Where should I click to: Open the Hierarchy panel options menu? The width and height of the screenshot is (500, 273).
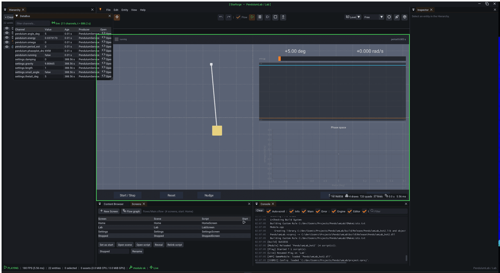click(x=5, y=10)
